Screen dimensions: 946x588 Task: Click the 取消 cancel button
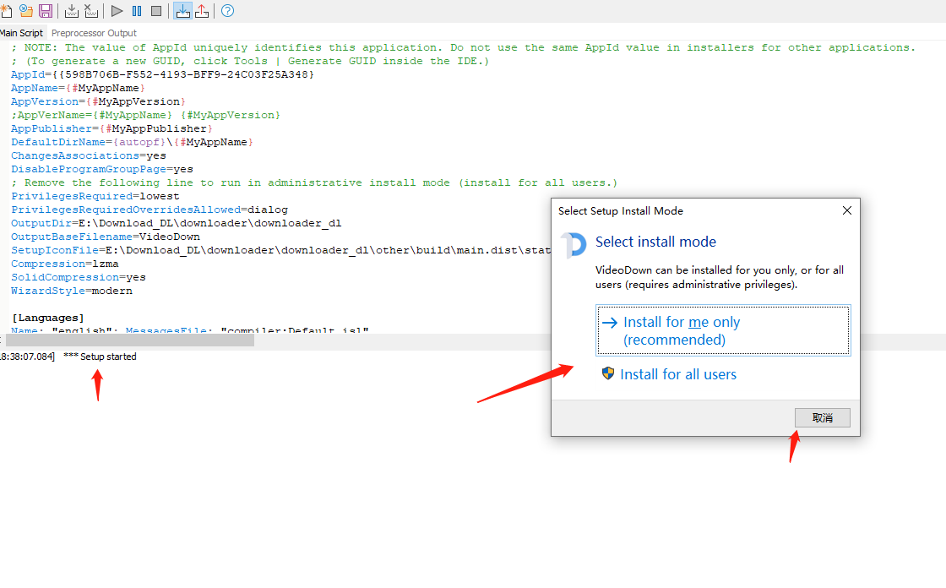pyautogui.click(x=823, y=417)
